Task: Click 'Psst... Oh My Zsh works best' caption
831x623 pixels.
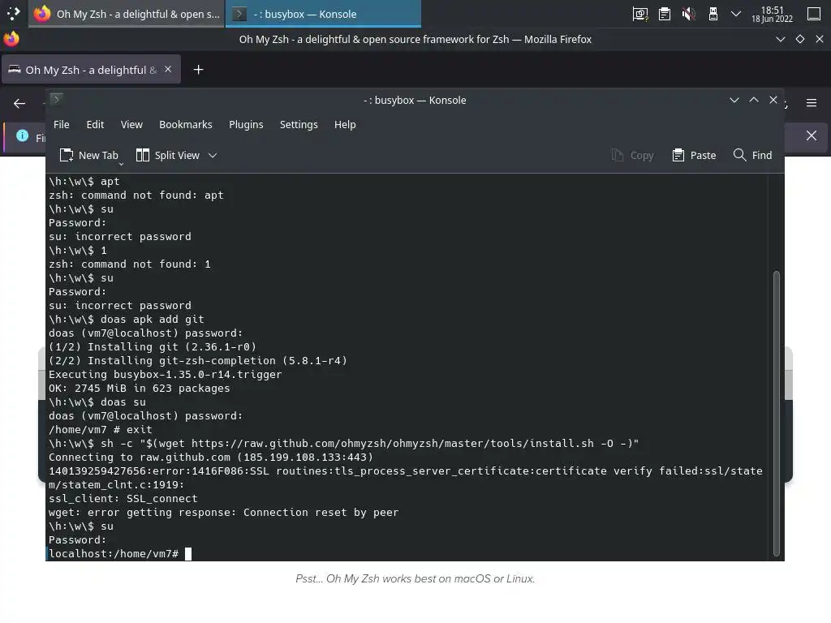Action: click(415, 578)
